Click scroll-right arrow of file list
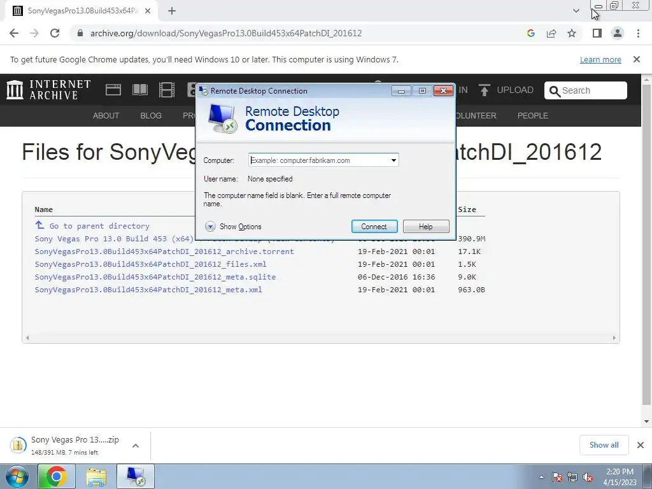Screen dimensions: 652x489 pos(614,337)
